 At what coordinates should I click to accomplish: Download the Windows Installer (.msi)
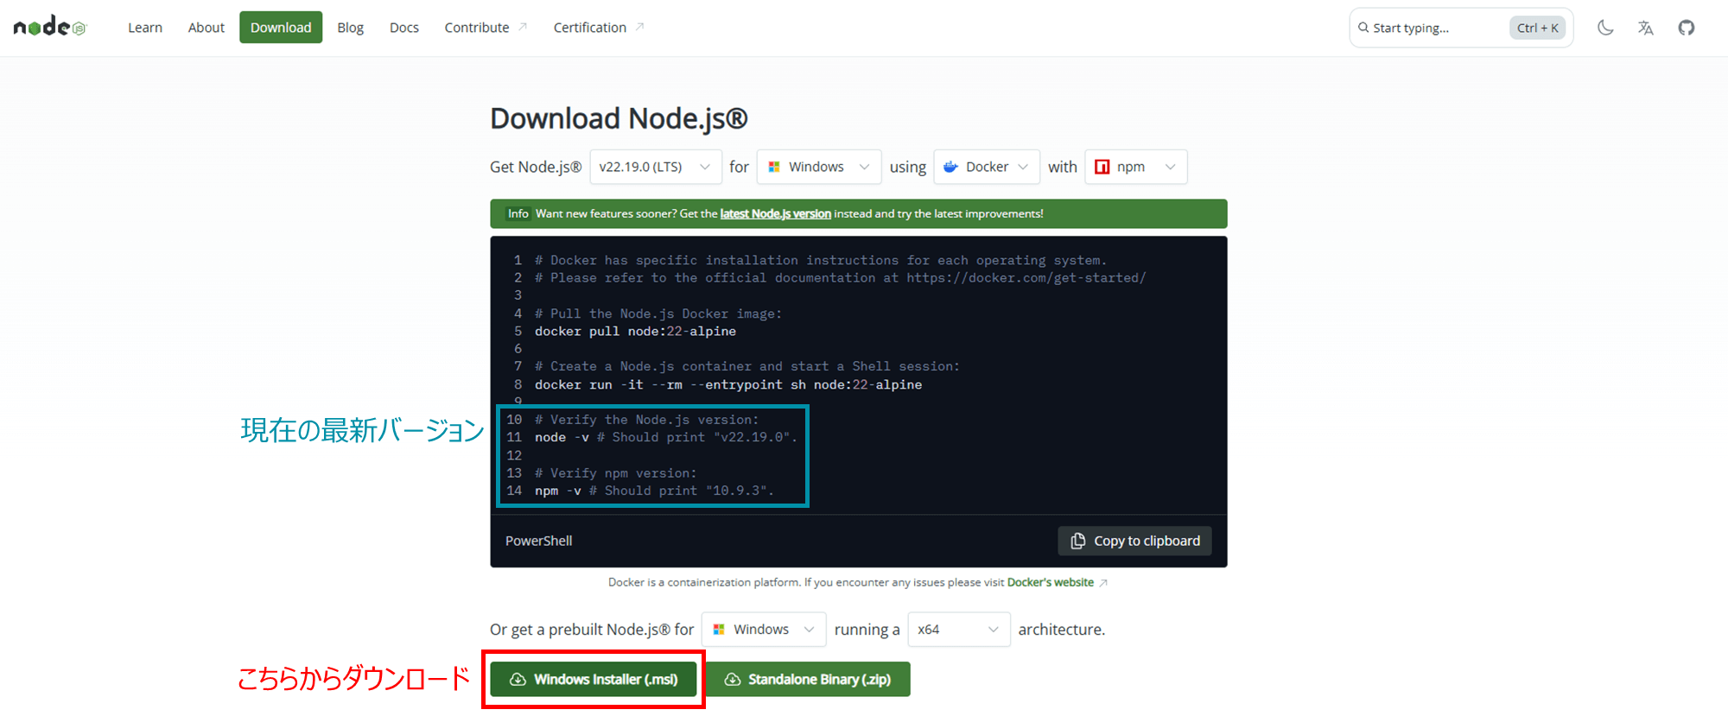point(594,680)
